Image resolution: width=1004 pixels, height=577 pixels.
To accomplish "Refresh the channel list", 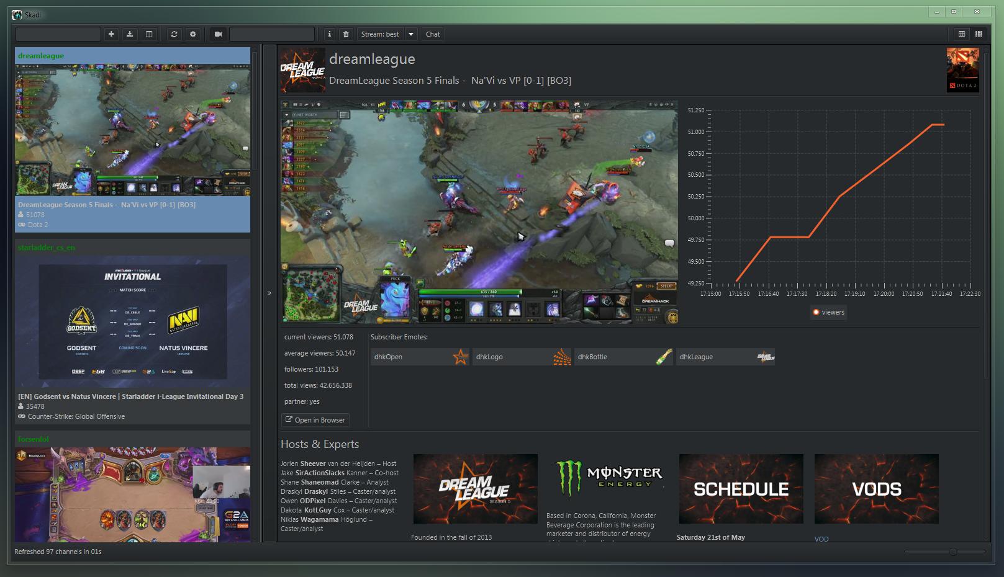I will point(174,34).
